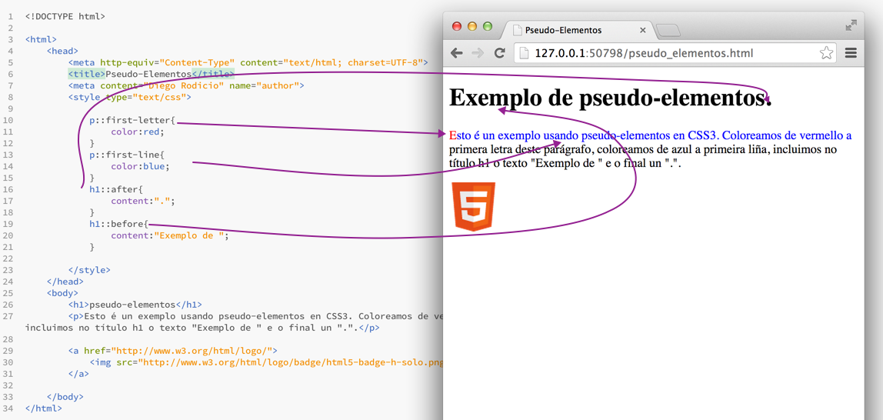Click the yellow minimize window button
Viewport: 883px width, 420px height.
click(x=471, y=26)
